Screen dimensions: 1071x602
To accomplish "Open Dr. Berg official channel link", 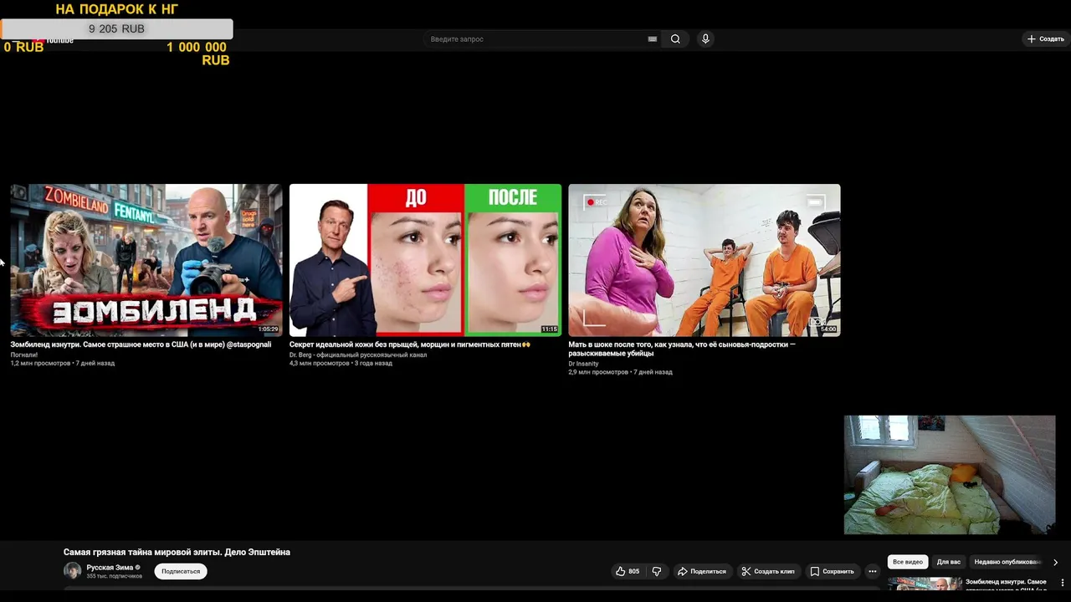I will (x=358, y=355).
